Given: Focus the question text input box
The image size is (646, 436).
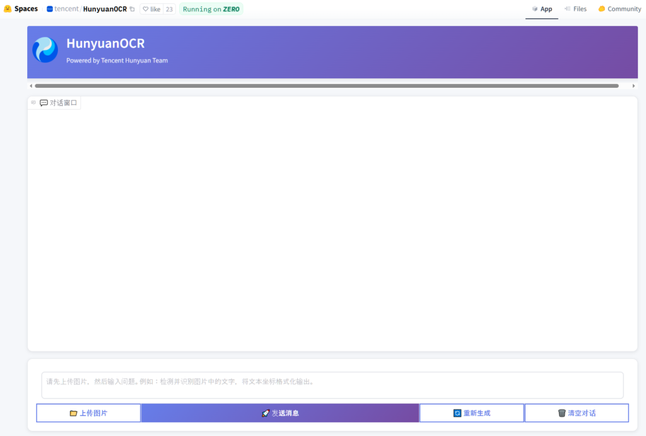Looking at the screenshot, I should (x=332, y=385).
